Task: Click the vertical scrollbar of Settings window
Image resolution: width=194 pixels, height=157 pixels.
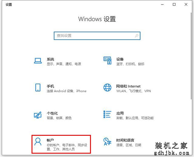Action: [x=191, y=56]
